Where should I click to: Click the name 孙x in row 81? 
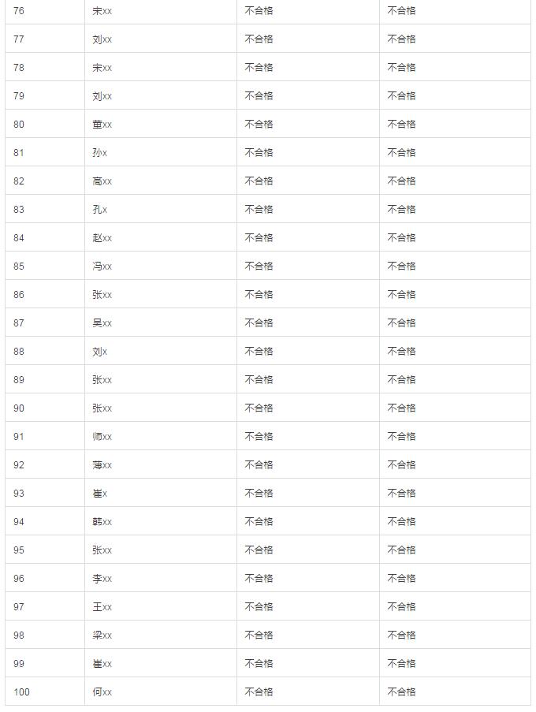[x=100, y=153]
